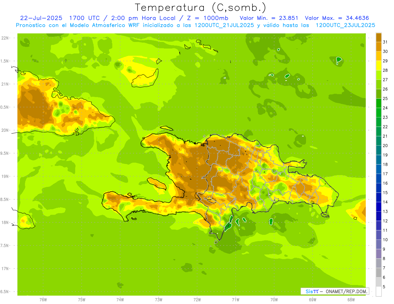Pick the legend swatch between 29 and 30
Image resolution: width=394 pixels, height=304 pixels.
tap(379, 56)
